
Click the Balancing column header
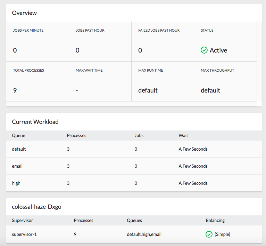[x=215, y=221]
